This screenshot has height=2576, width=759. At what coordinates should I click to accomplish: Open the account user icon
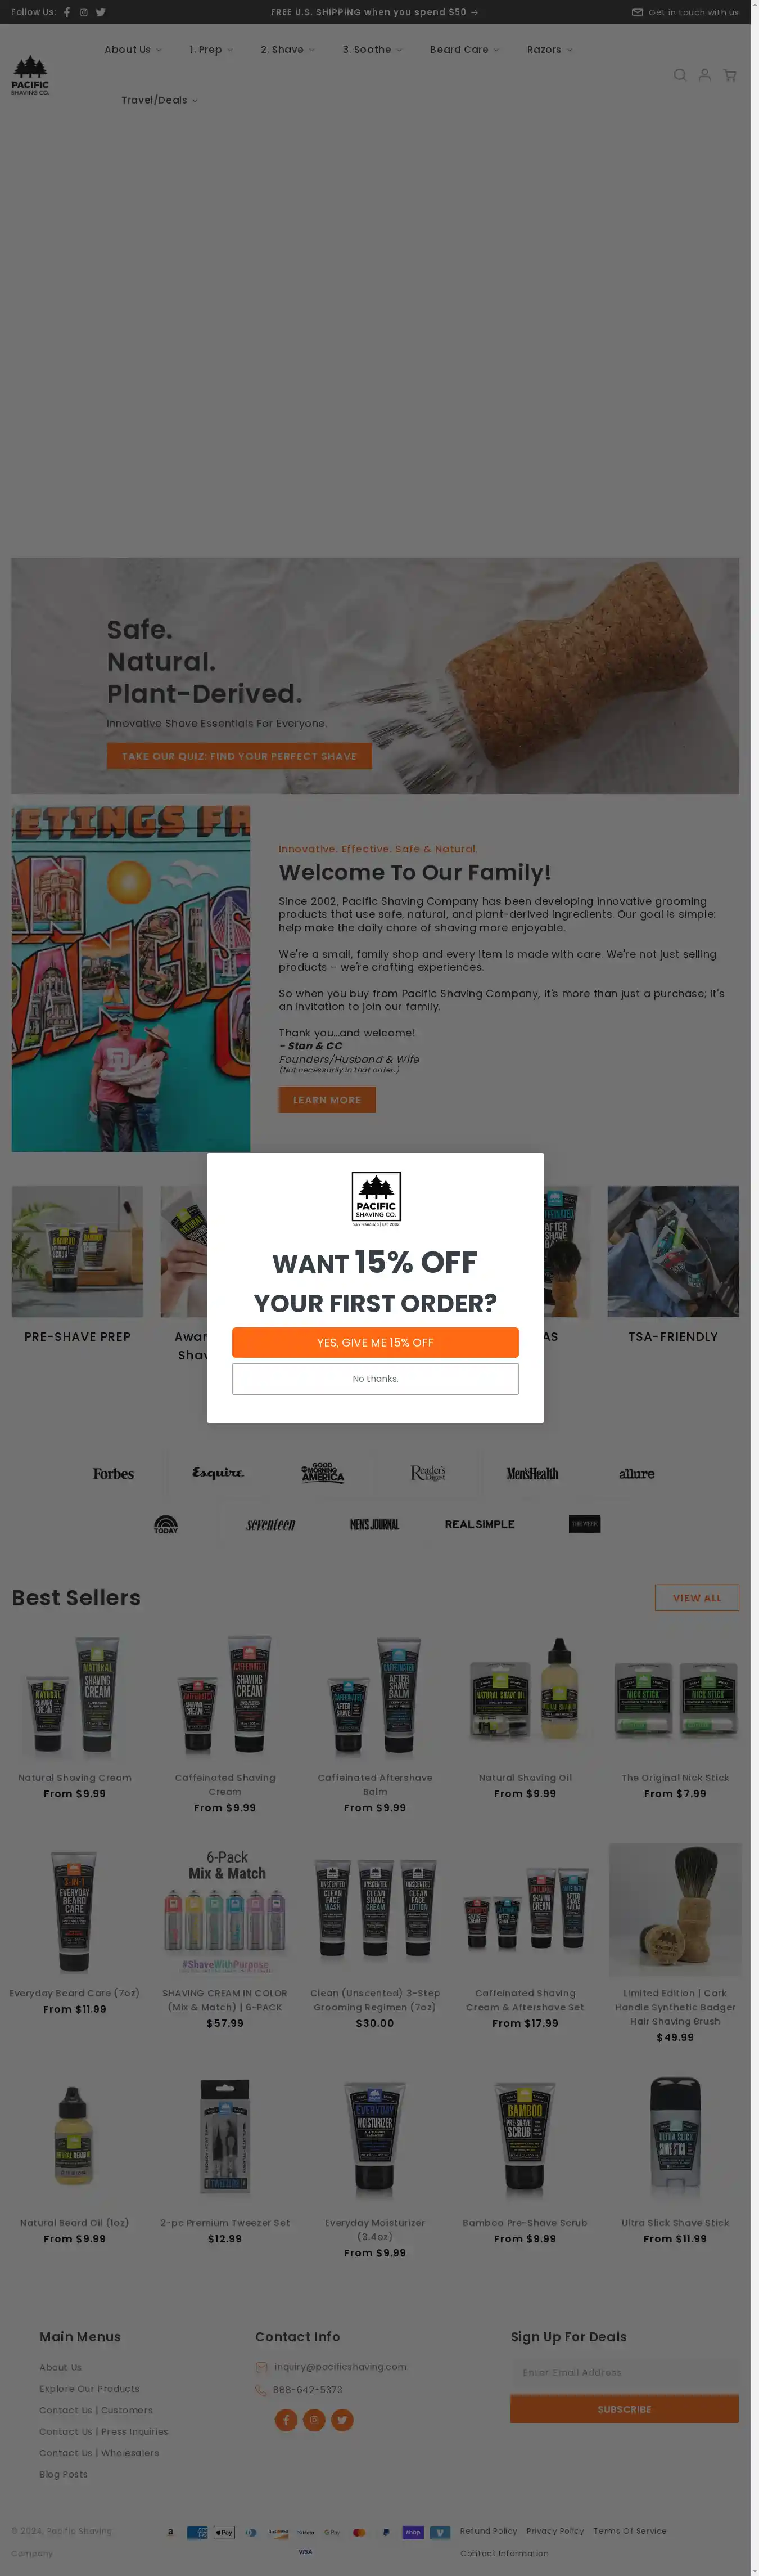(x=705, y=75)
